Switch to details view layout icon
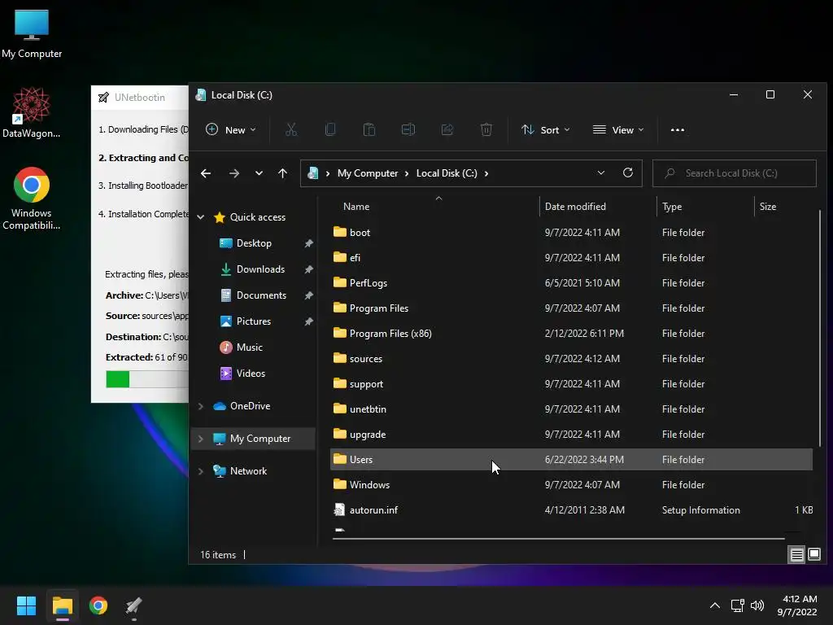Screen dimensions: 833x625 [797, 555]
